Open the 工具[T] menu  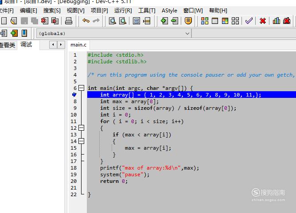(x=147, y=11)
